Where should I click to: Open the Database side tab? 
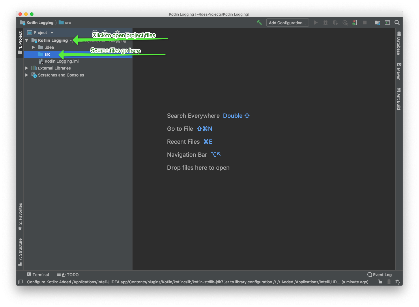click(x=399, y=43)
